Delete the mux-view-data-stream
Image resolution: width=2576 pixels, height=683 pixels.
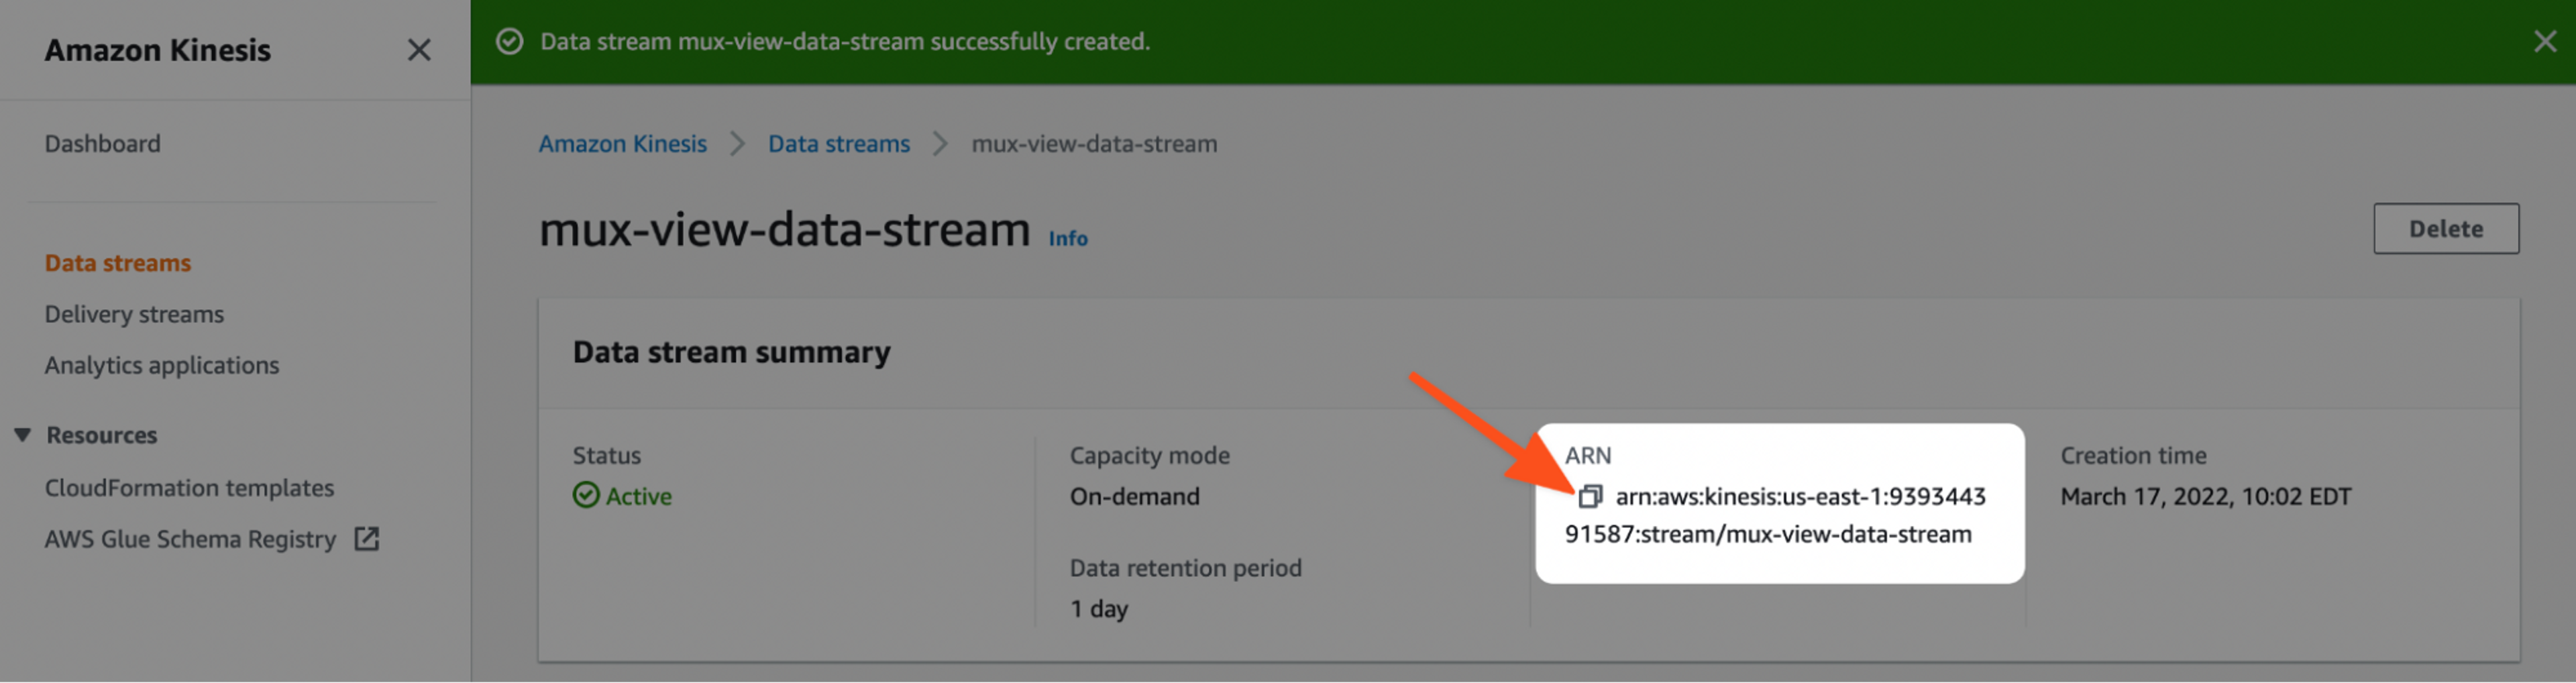click(x=2446, y=229)
